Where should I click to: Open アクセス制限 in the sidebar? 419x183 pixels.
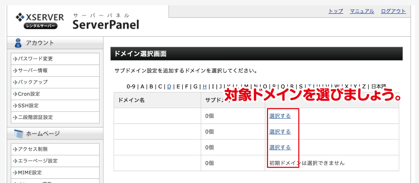33,149
